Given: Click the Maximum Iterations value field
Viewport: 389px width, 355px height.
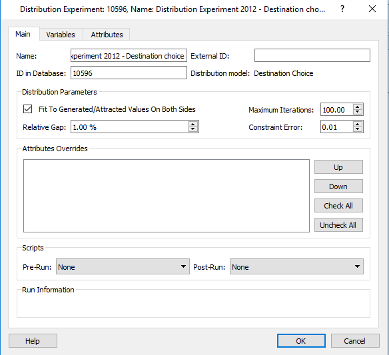Looking at the screenshot, I should (x=336, y=109).
